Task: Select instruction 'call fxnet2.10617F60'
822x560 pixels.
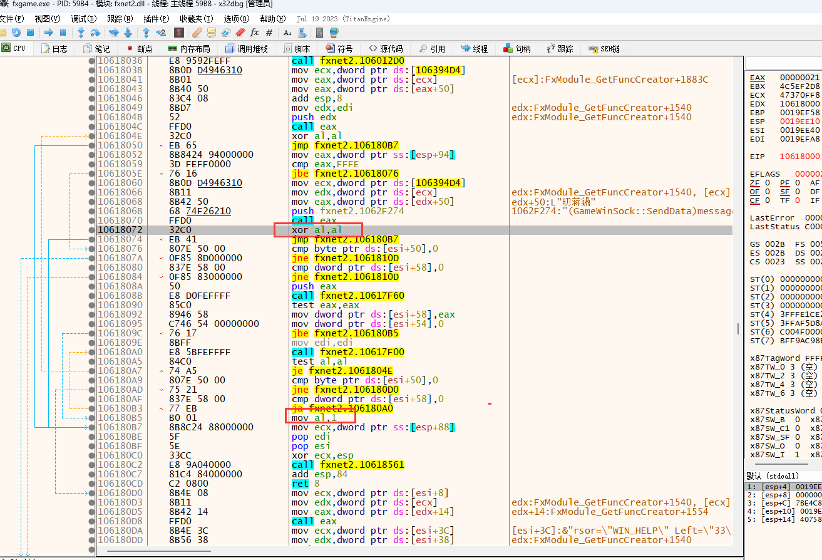Action: point(348,296)
